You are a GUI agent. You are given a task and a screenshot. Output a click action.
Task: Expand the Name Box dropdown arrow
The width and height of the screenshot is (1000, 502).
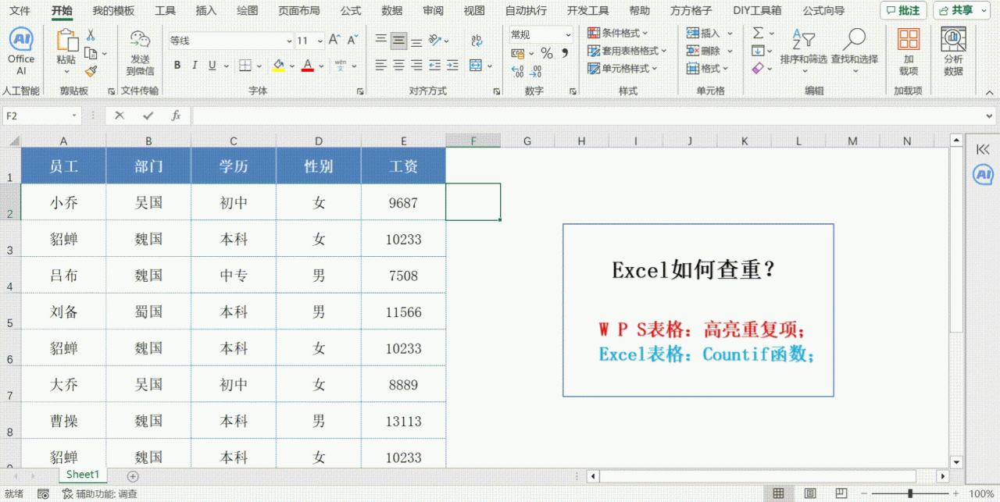click(x=75, y=116)
